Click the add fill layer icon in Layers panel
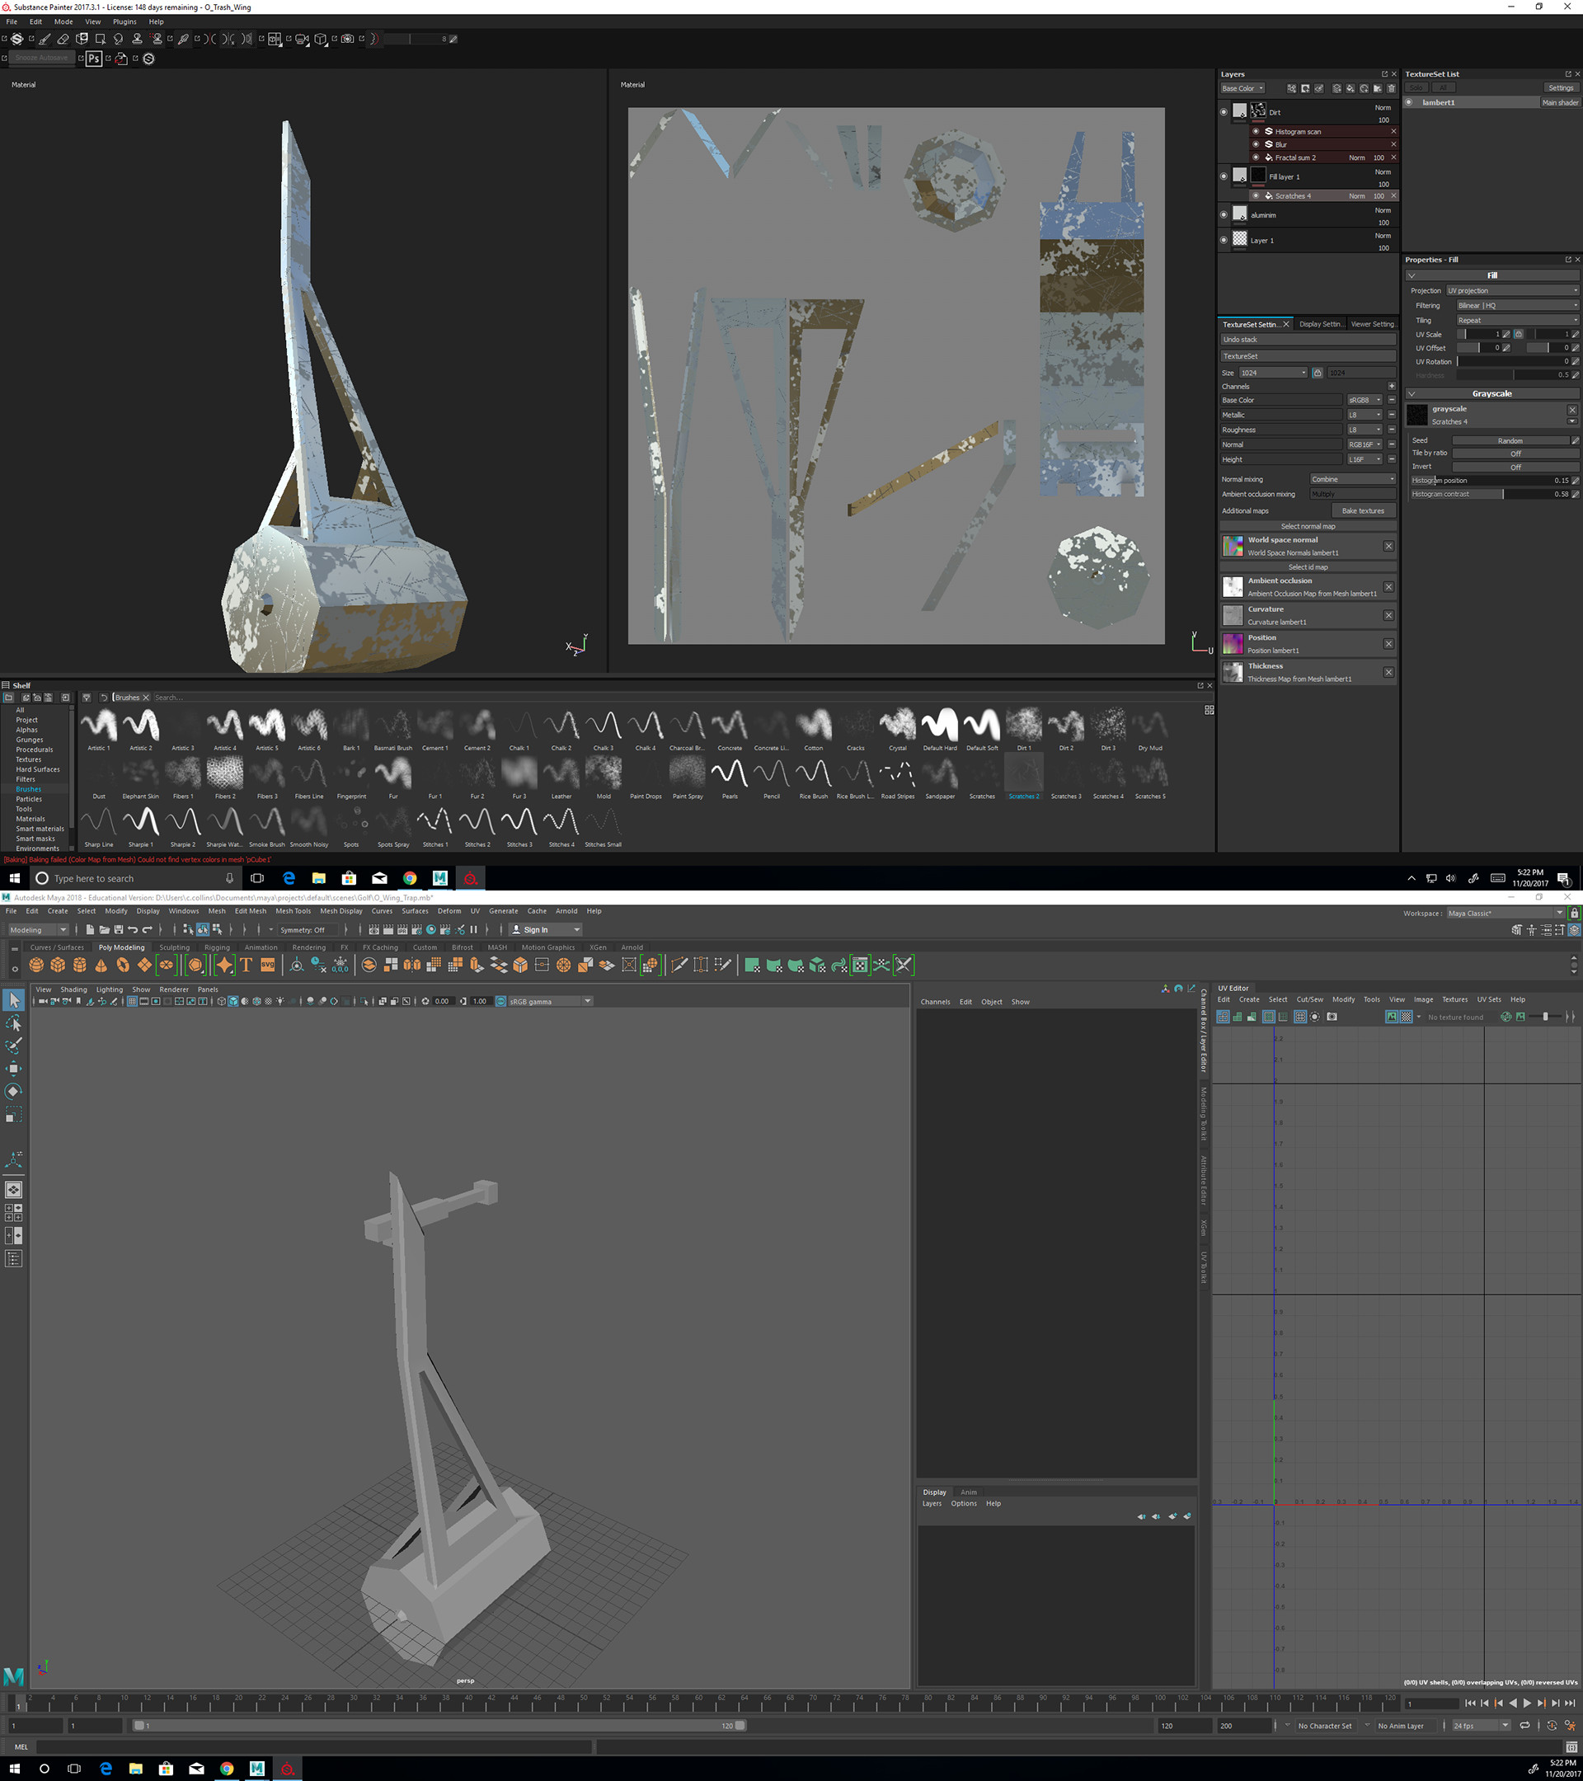This screenshot has height=1781, width=1583. coord(1350,89)
